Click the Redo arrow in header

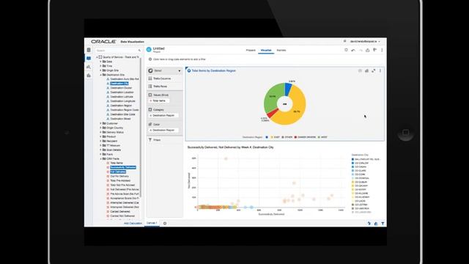[x=361, y=50]
